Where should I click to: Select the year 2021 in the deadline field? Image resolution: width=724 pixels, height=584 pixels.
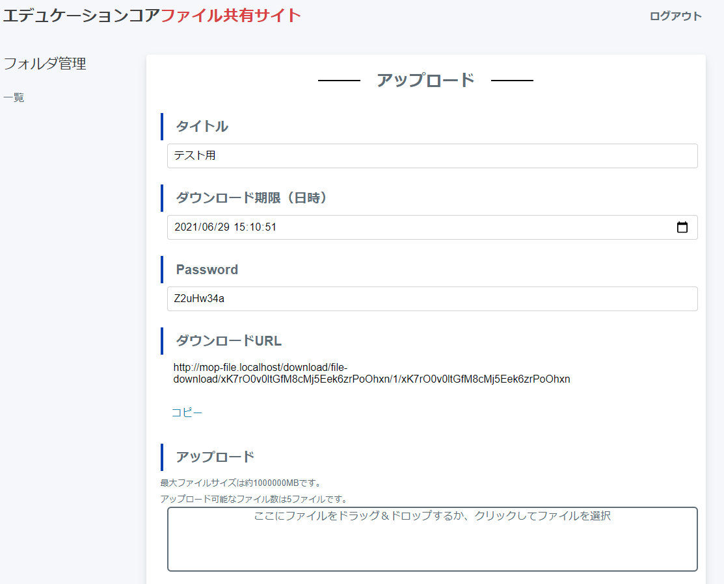pyautogui.click(x=185, y=227)
